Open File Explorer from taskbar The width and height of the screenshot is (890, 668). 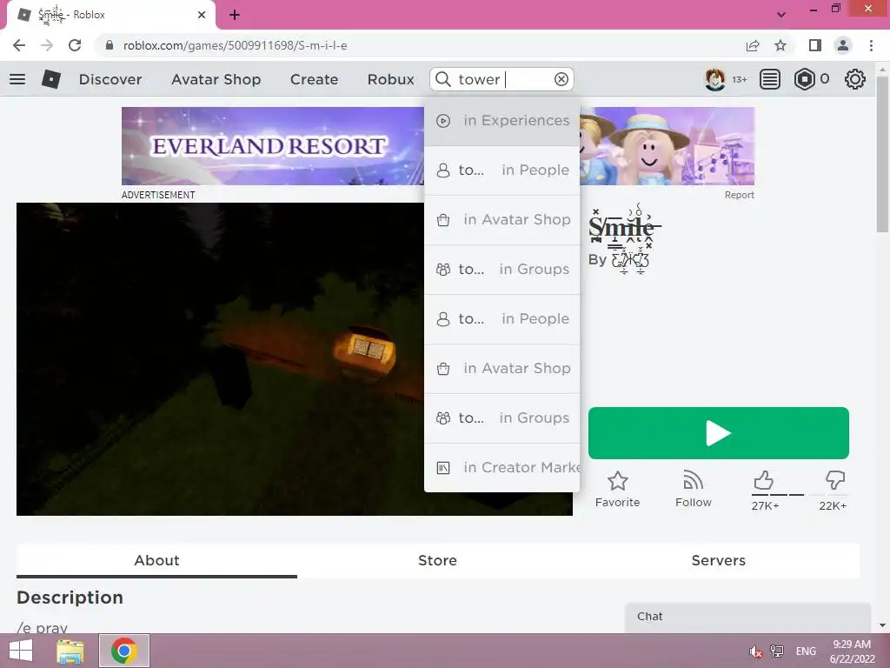click(x=70, y=651)
